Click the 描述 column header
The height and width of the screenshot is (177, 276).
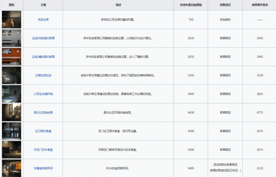[118, 5]
